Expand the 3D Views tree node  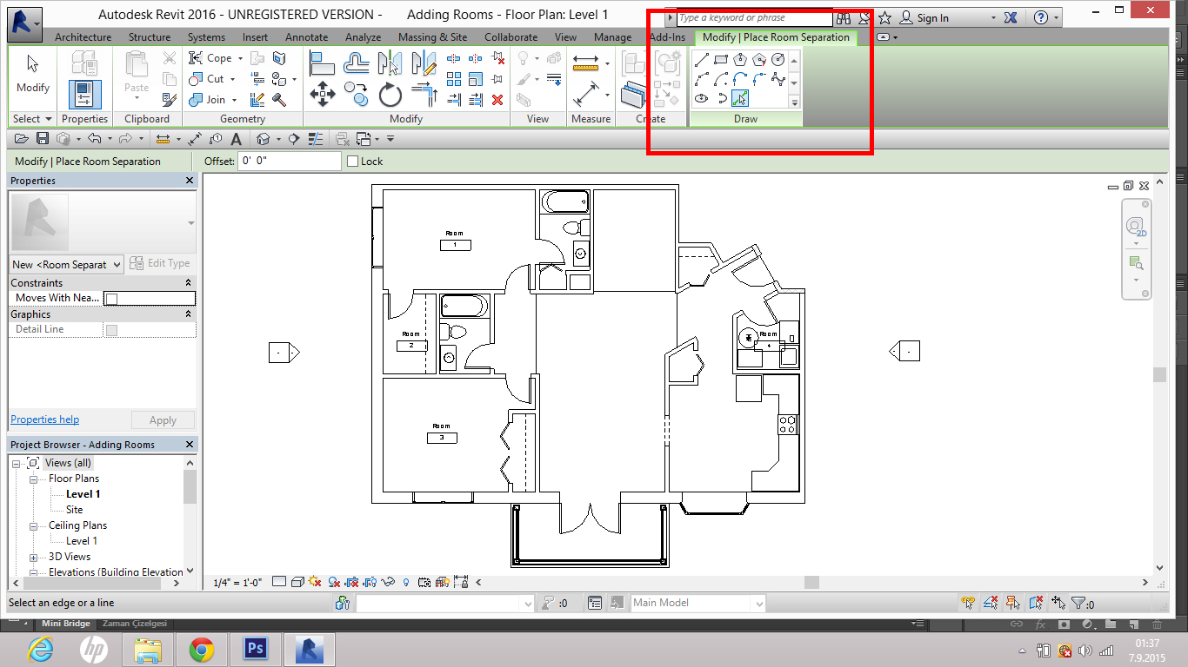33,557
